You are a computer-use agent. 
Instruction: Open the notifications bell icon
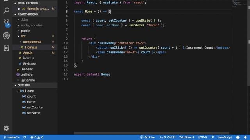click(x=245, y=137)
